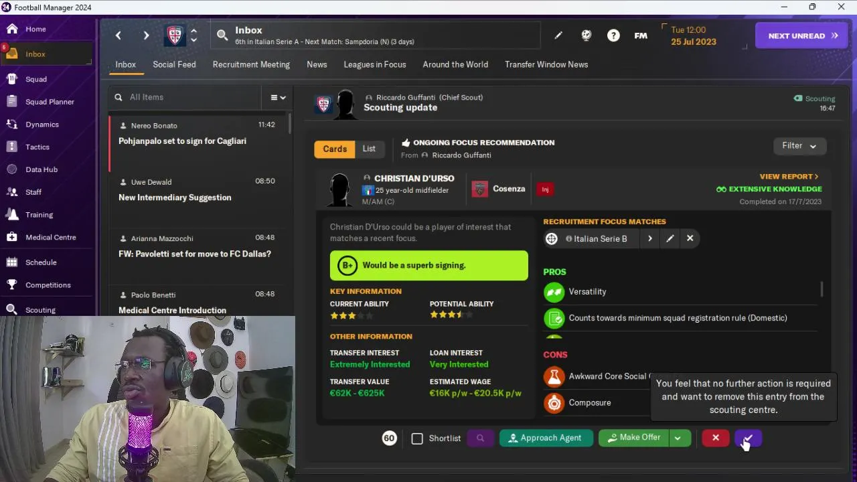Click the date and time display
Viewport: 857px width, 482px height.
[x=693, y=36]
